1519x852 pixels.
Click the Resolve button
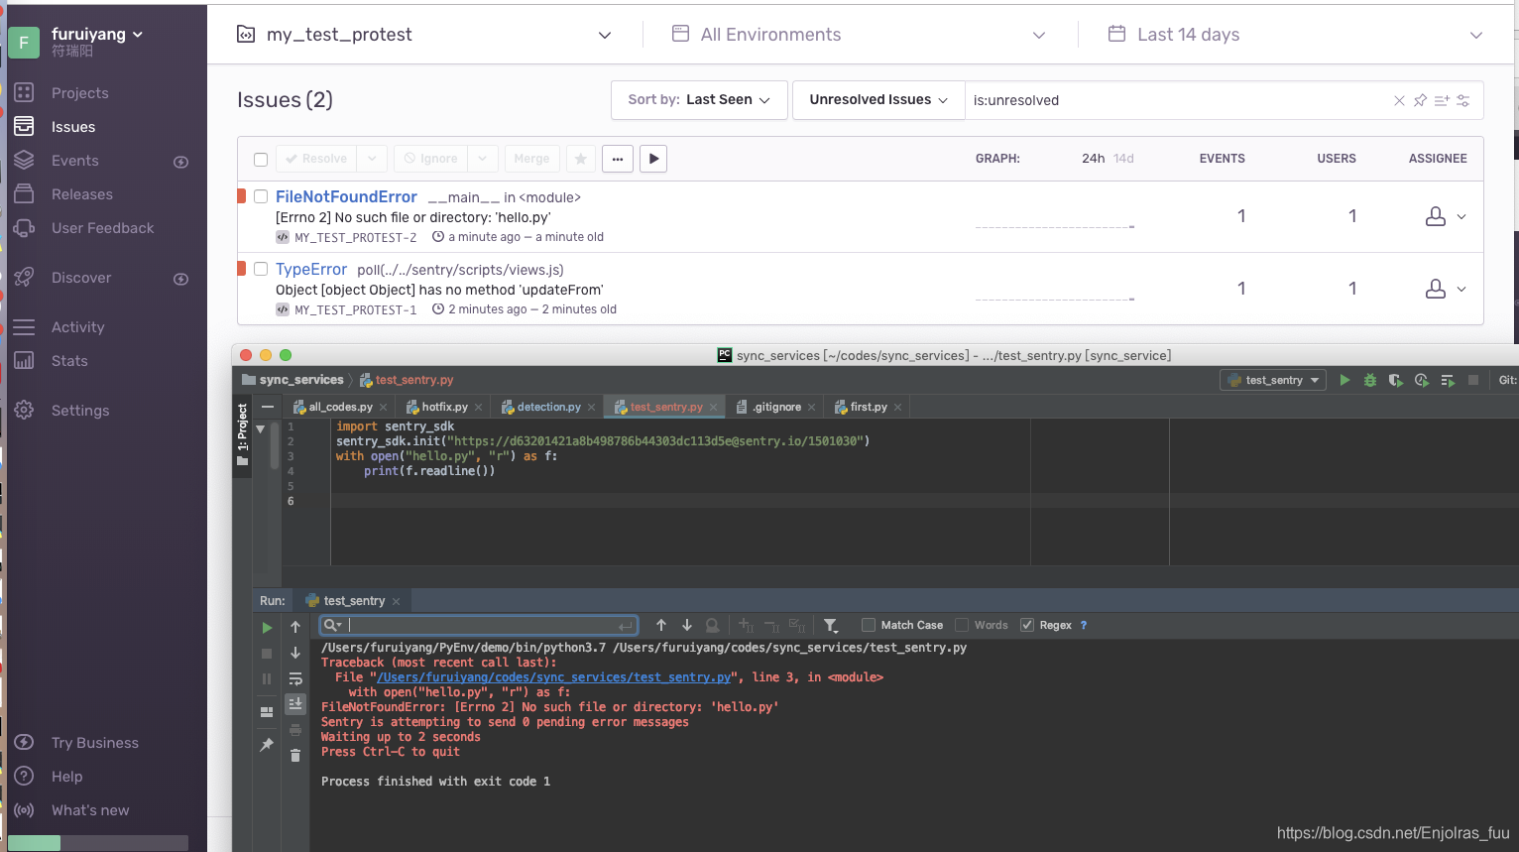click(316, 159)
